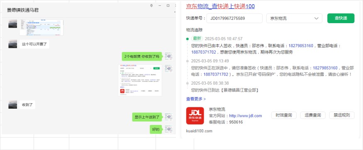
Task: Open the spreadsheet screenshot thumbnail in chat
Action: (41, 27)
